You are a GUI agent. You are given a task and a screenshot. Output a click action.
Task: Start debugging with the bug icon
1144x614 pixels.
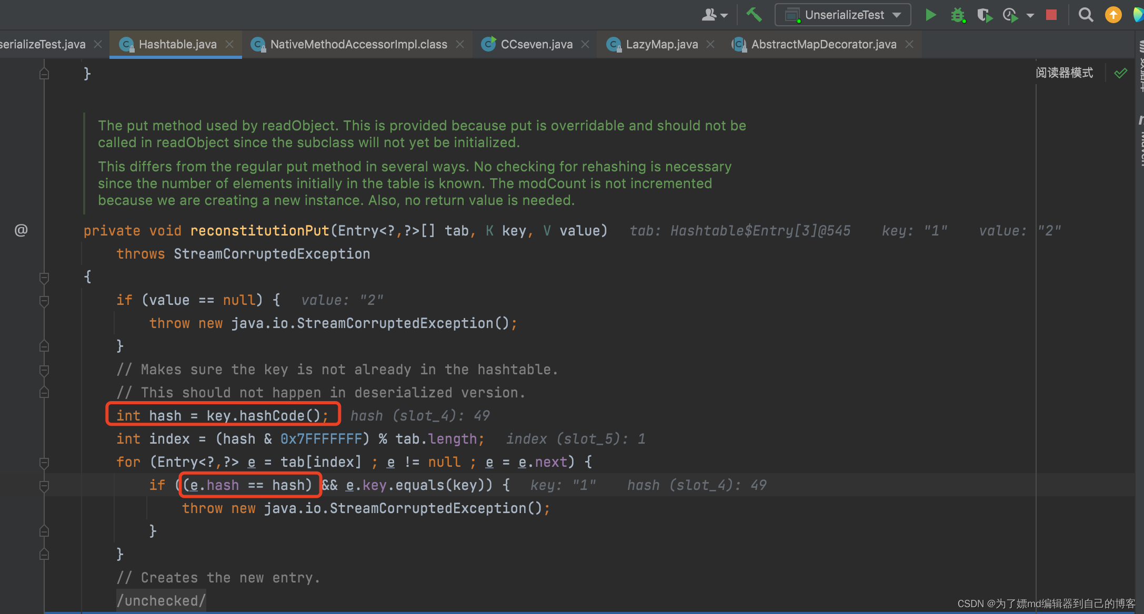click(x=958, y=15)
